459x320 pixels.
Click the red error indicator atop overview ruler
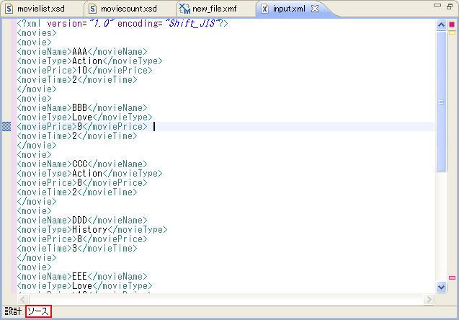click(x=452, y=25)
